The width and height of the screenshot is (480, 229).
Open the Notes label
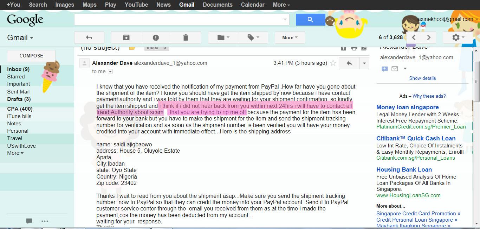[x=14, y=124]
